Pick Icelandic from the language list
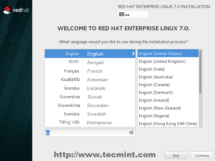215x161 pixels. (90, 88)
